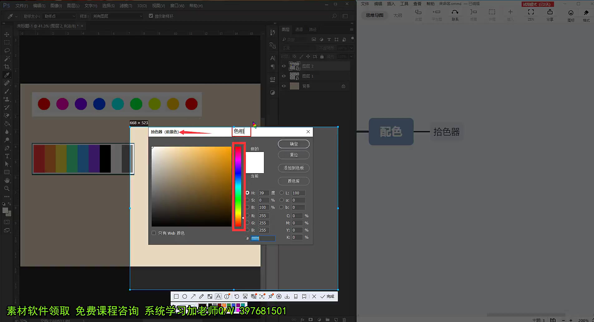The image size is (594, 322).
Task: Pick the ellipse annotation tool in screenshot toolbar
Action: point(185,296)
